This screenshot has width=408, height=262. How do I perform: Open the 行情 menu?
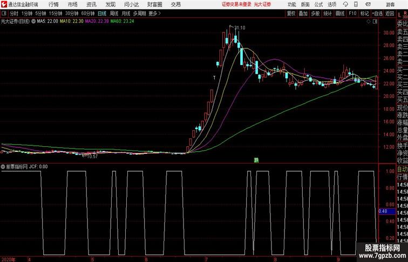(x=53, y=4)
